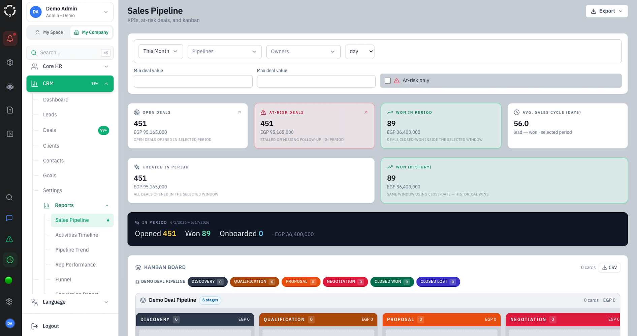Viewport: 637px width, 336px height.
Task: Click the At-Risk Deals card arrow icon
Action: pos(366,112)
